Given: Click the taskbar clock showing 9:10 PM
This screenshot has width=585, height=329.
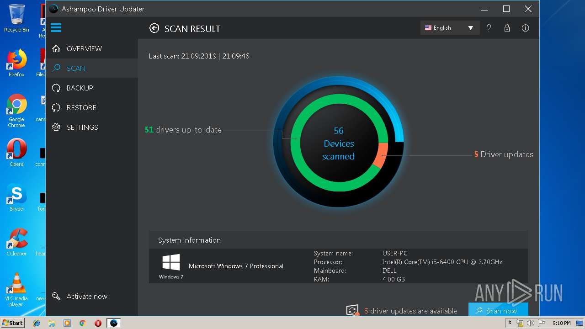Looking at the screenshot, I should pos(561,323).
